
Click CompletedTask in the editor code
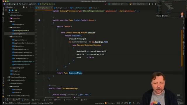coord(75,73)
